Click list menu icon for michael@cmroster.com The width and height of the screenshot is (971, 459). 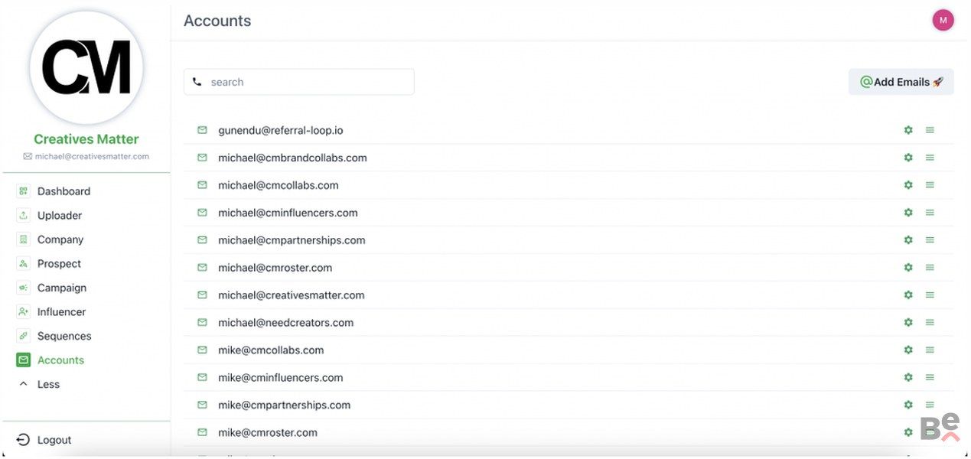pyautogui.click(x=930, y=268)
